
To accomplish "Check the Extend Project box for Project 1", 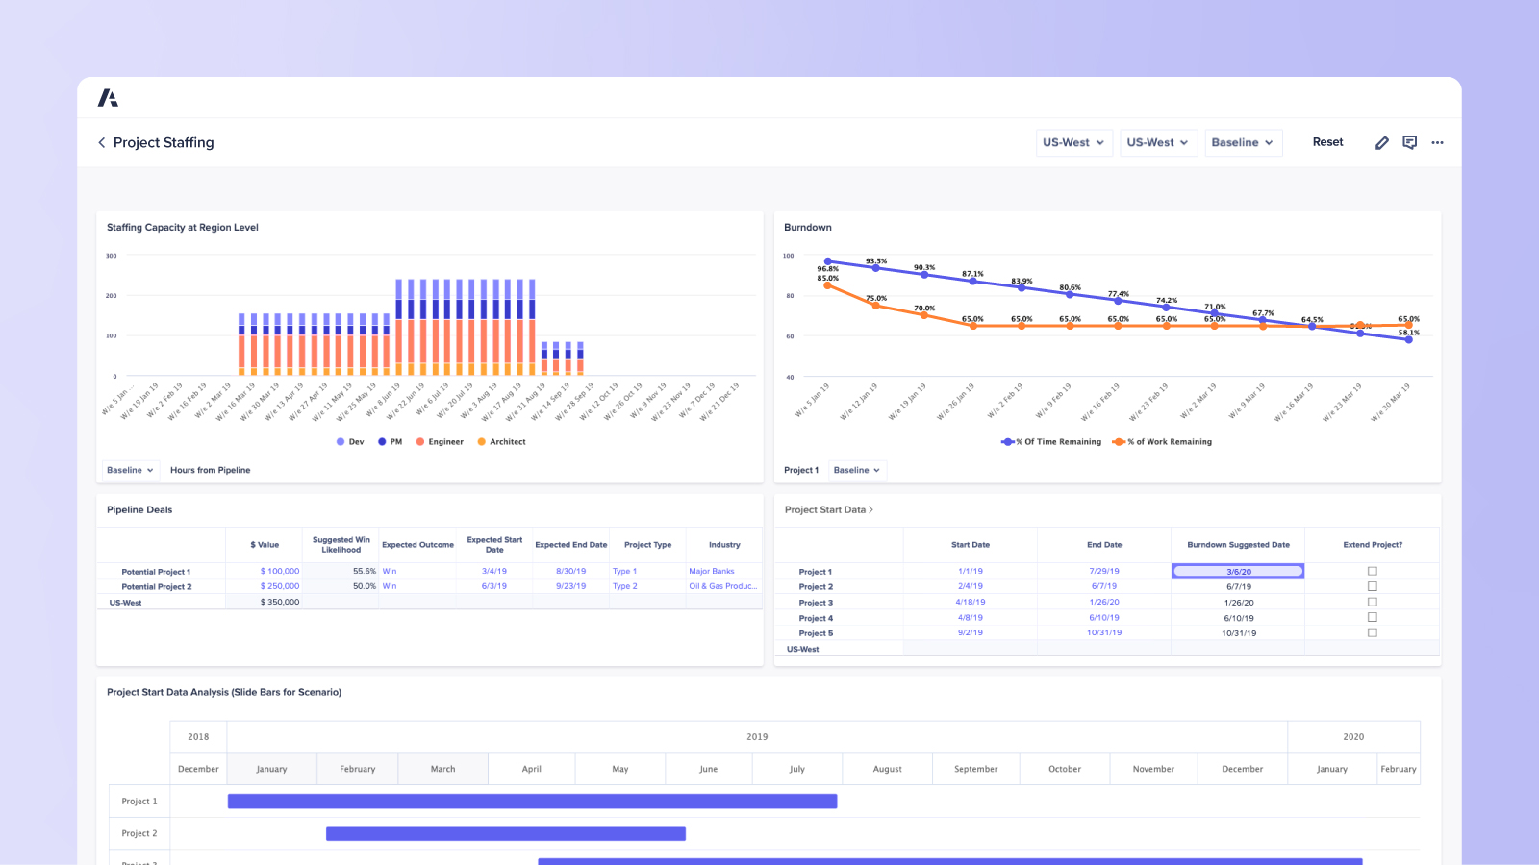I will coord(1372,570).
